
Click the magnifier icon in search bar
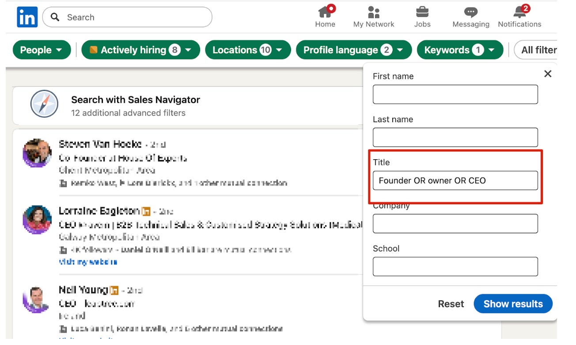pos(55,17)
